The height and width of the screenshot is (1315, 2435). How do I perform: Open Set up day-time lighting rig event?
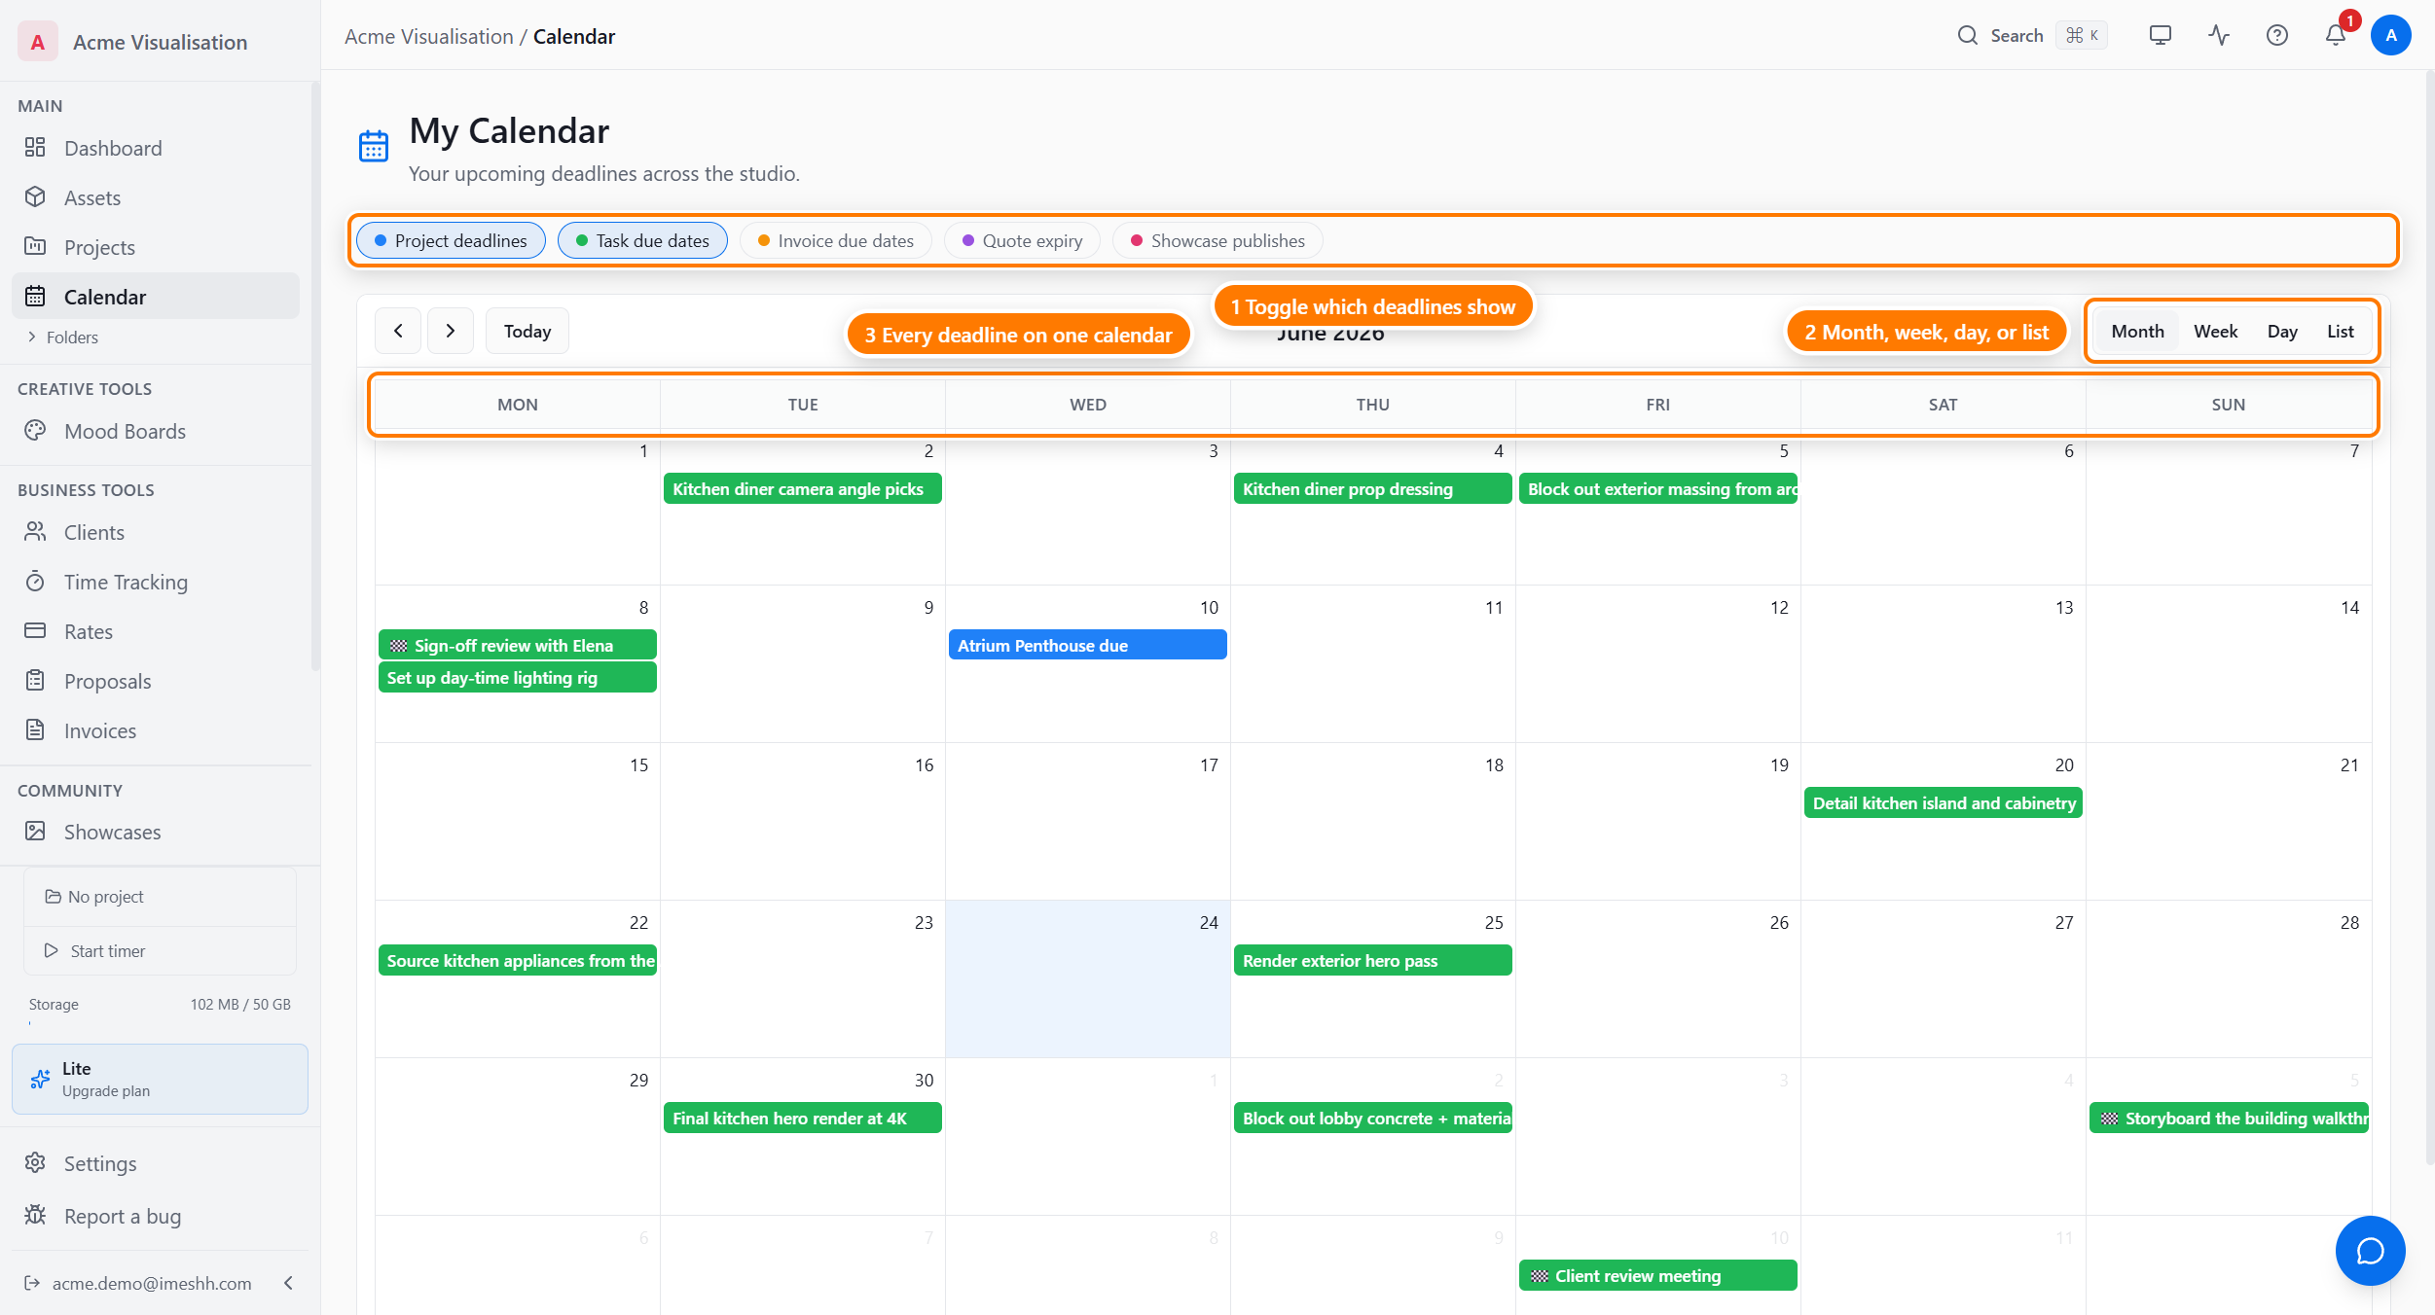pos(517,677)
